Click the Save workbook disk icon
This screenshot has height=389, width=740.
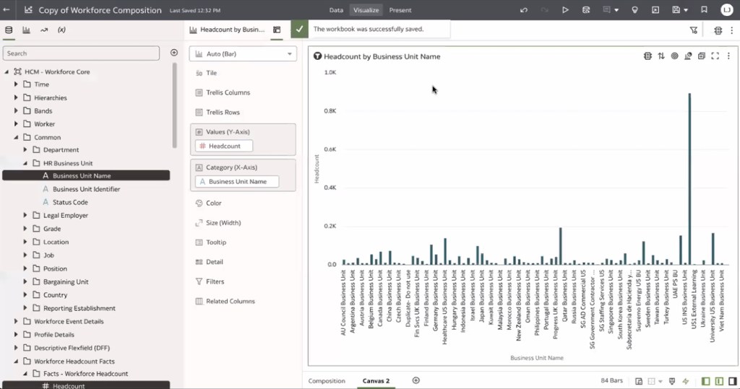(x=676, y=10)
